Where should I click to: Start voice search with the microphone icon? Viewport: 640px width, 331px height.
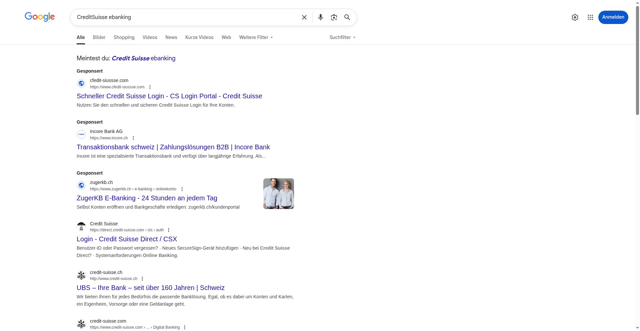(321, 17)
